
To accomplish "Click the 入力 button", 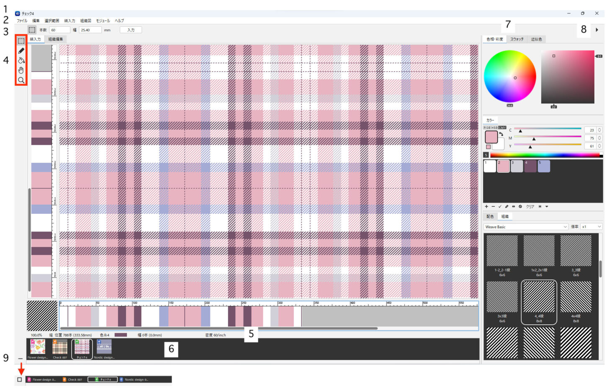I will 131,30.
